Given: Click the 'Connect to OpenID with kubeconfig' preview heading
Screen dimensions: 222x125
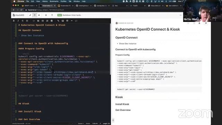Looking at the screenshot, I should (135, 49).
